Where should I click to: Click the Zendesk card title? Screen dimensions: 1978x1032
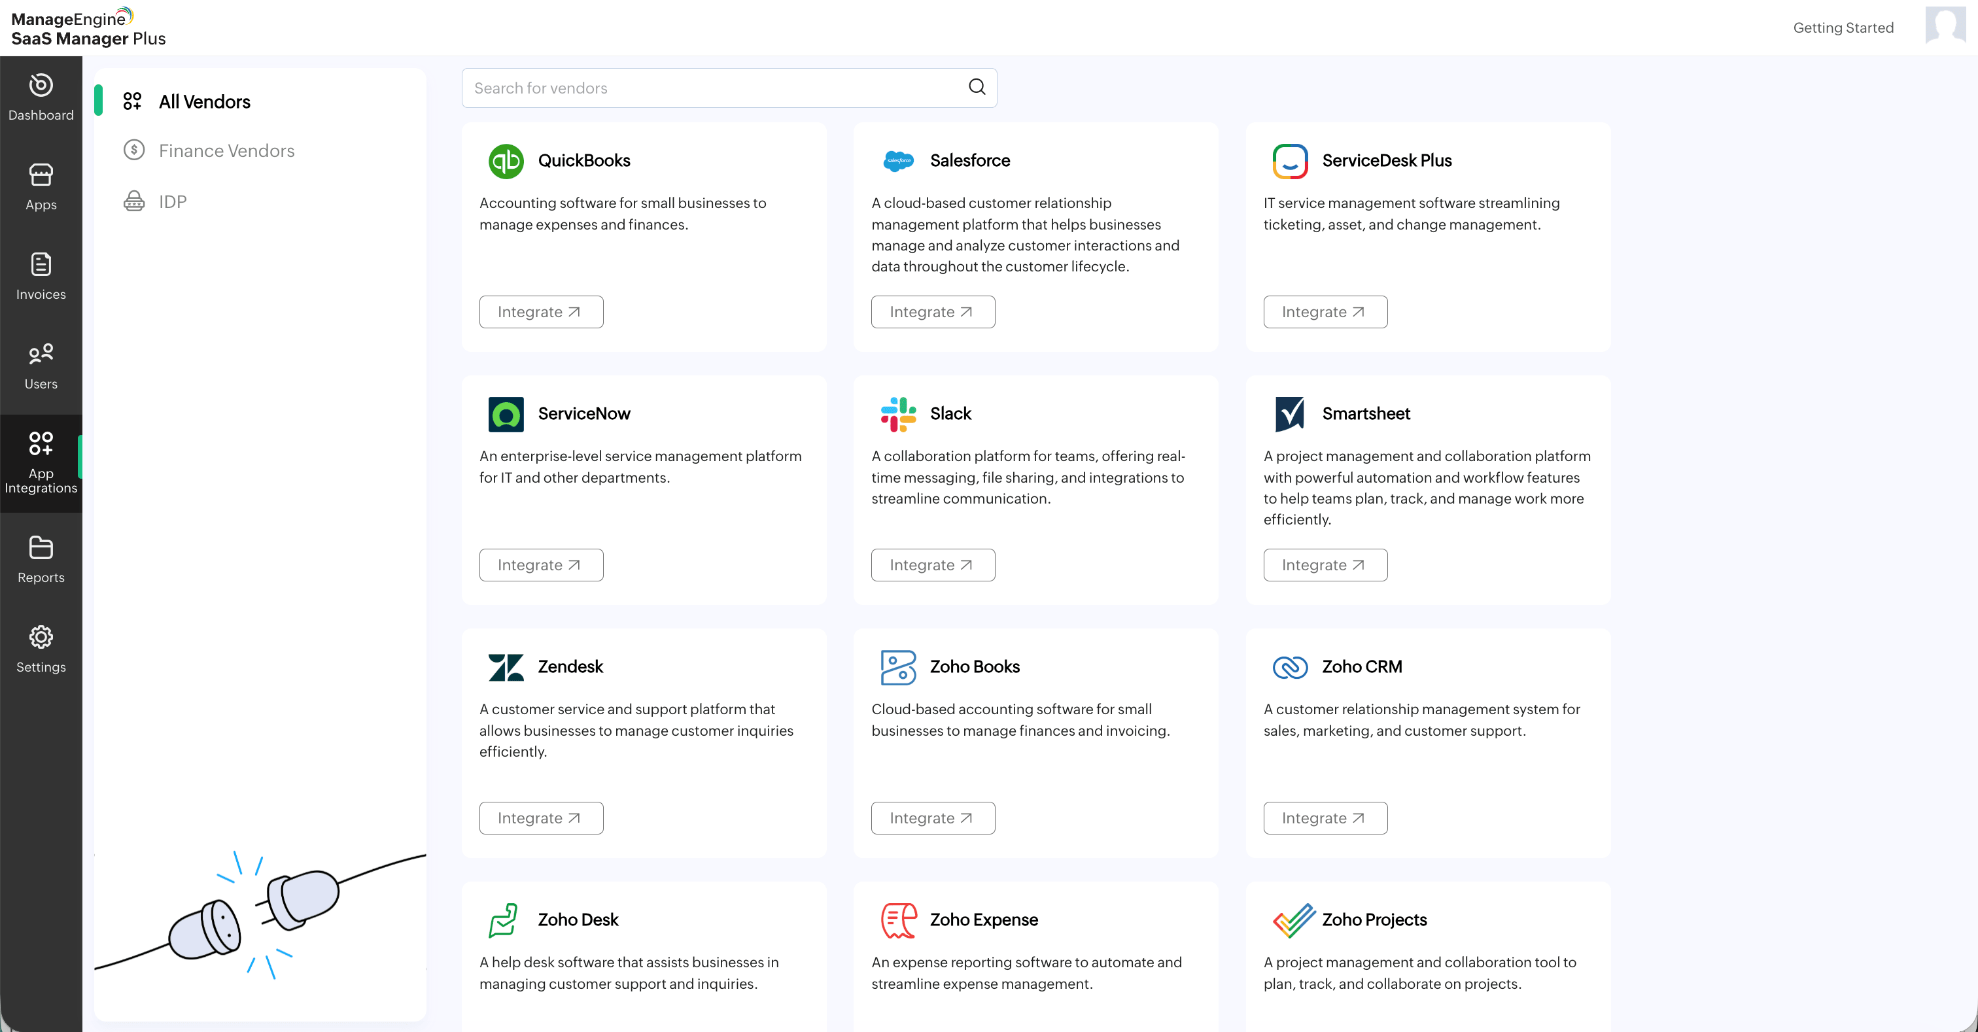570,666
